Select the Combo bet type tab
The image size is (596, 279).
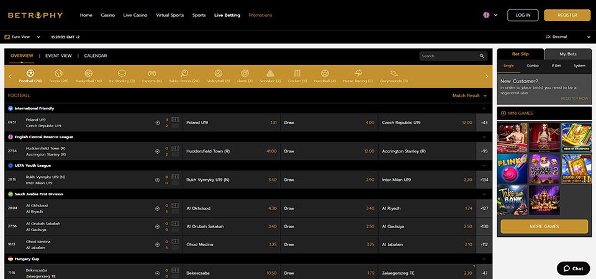pyautogui.click(x=533, y=66)
